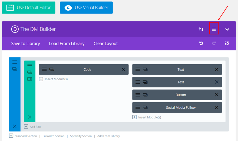Screen dimensions: 238x141
Task: Click Add Row
Action: (x=33, y=127)
